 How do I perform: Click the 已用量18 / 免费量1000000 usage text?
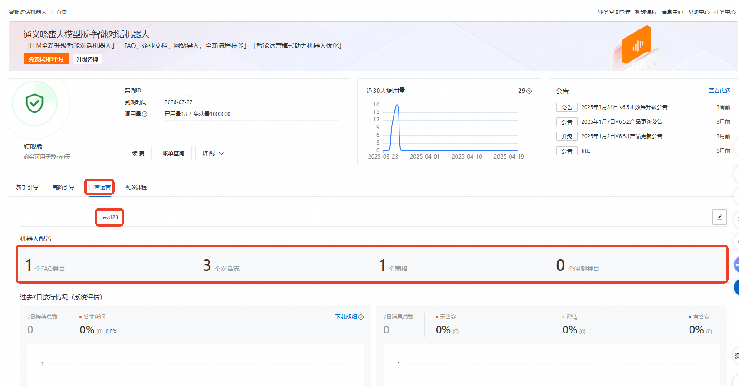(197, 114)
